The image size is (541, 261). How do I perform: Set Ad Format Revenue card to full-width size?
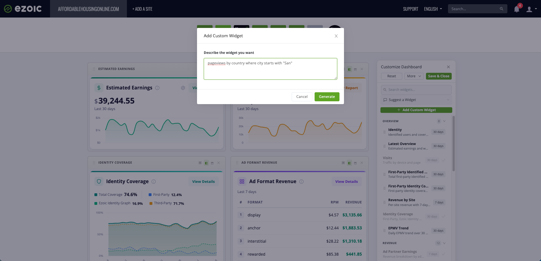click(x=355, y=163)
